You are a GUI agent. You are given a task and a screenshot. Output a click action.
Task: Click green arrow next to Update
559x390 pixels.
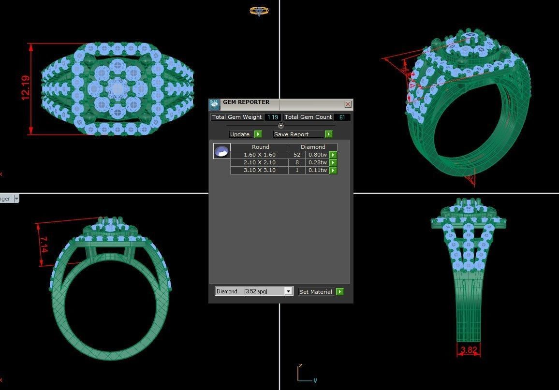pyautogui.click(x=258, y=134)
